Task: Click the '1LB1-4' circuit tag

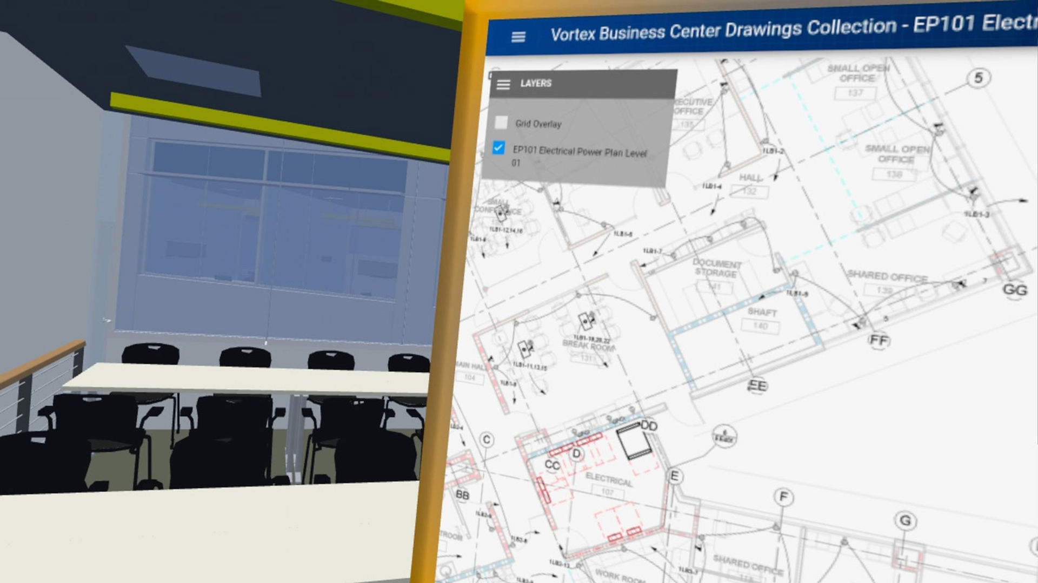Action: pos(712,186)
